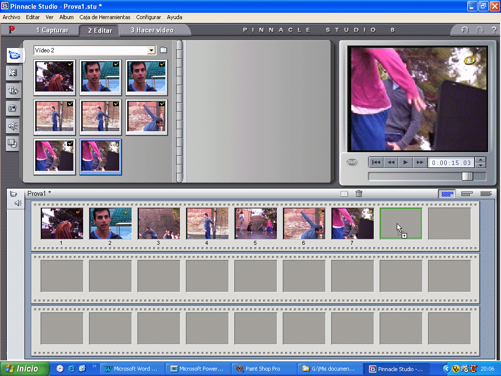Click the first quick launch disc icon
Viewport: 501px width, 376px height.
pyautogui.click(x=60, y=369)
